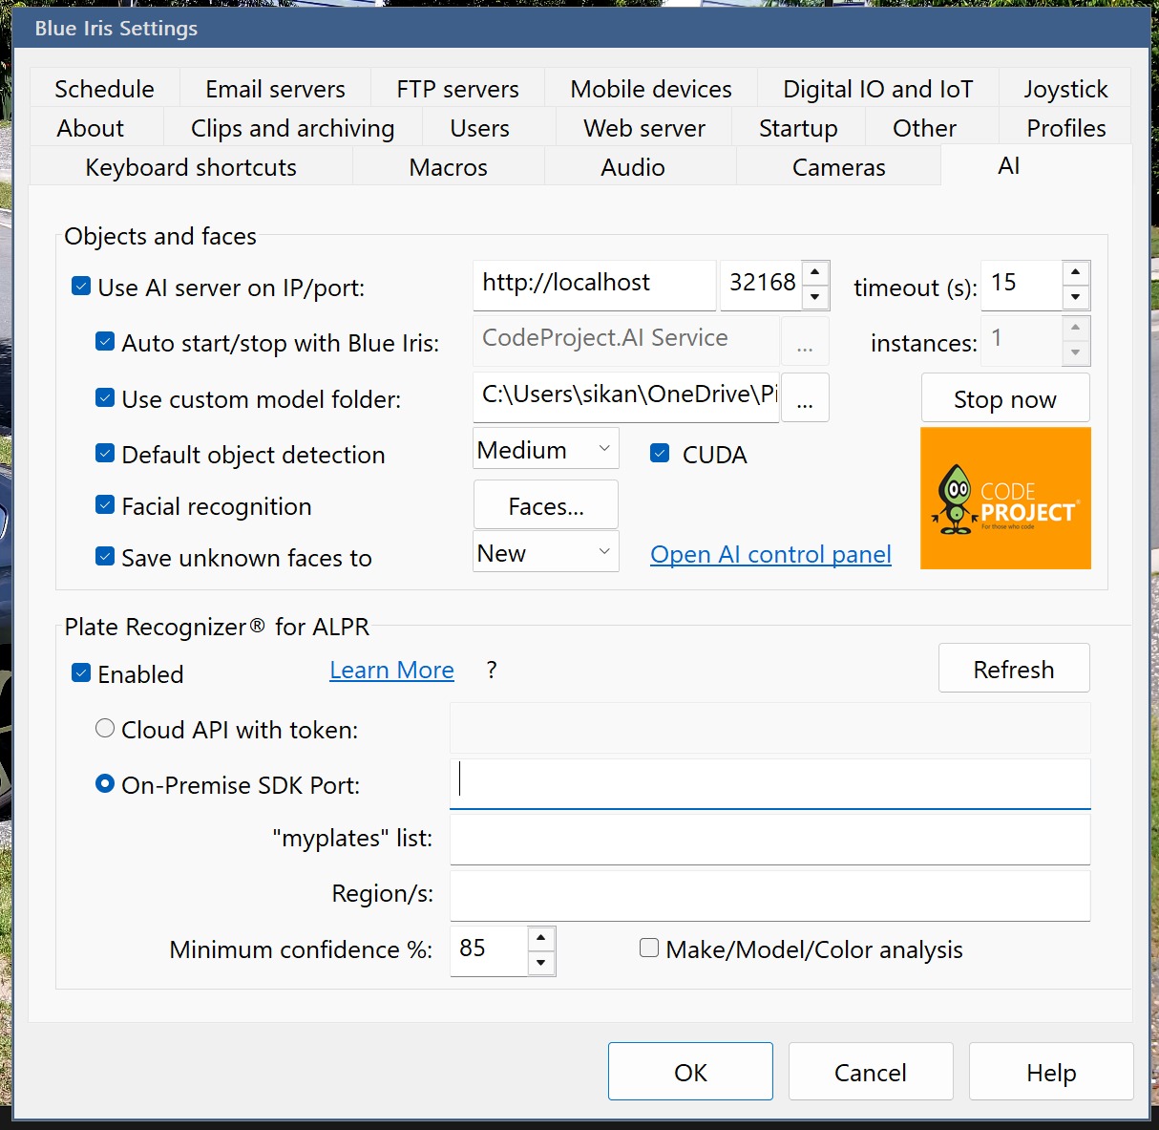Screen dimensions: 1159x1130
Task: Open the Email servers tab
Action: (275, 89)
